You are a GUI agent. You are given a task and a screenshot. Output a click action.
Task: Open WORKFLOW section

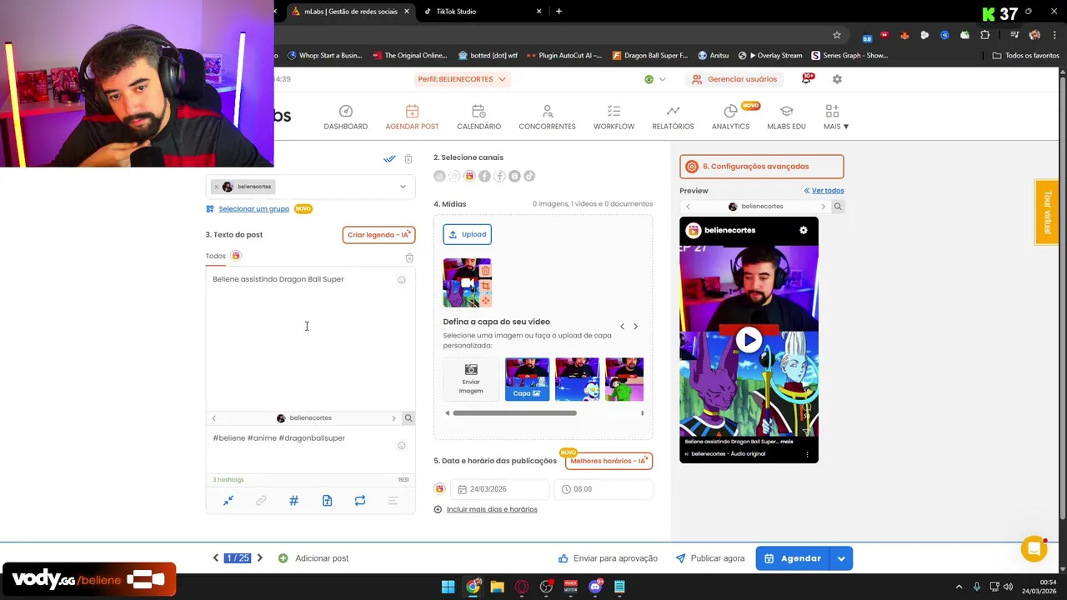tap(614, 117)
